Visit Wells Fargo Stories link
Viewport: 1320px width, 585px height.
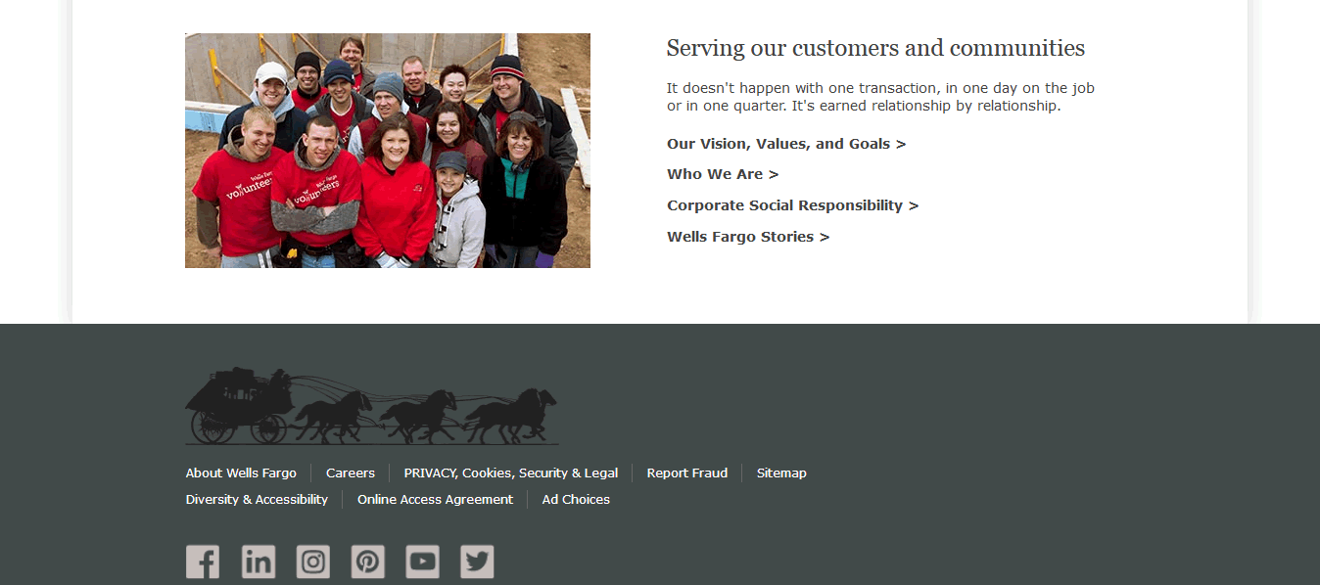(x=748, y=237)
